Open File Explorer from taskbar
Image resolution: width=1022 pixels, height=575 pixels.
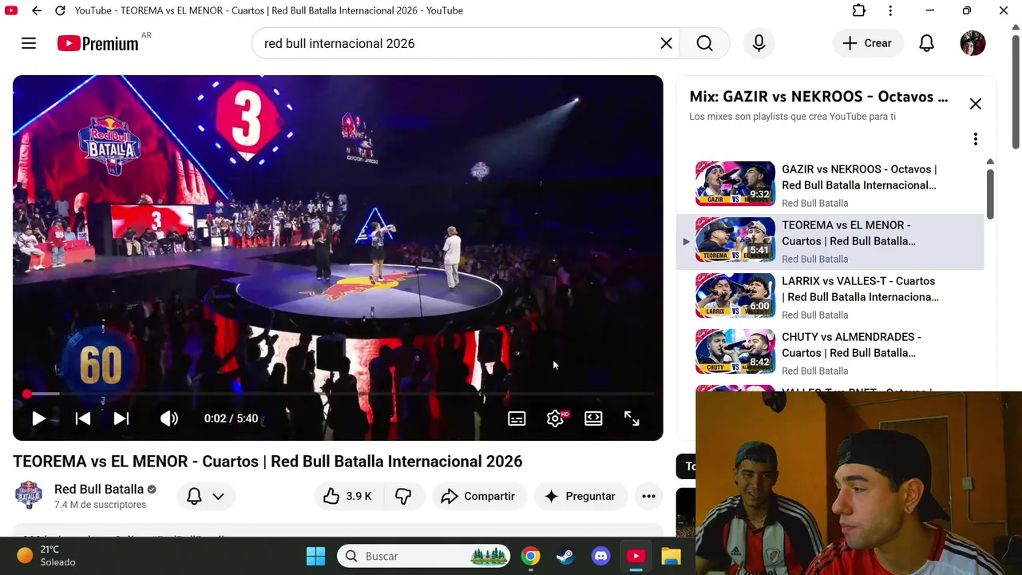pos(671,556)
